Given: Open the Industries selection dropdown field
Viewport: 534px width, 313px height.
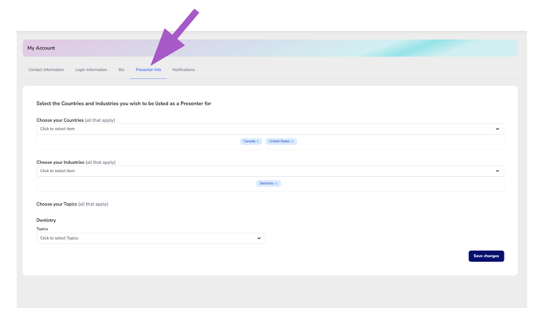Looking at the screenshot, I should pos(270,170).
